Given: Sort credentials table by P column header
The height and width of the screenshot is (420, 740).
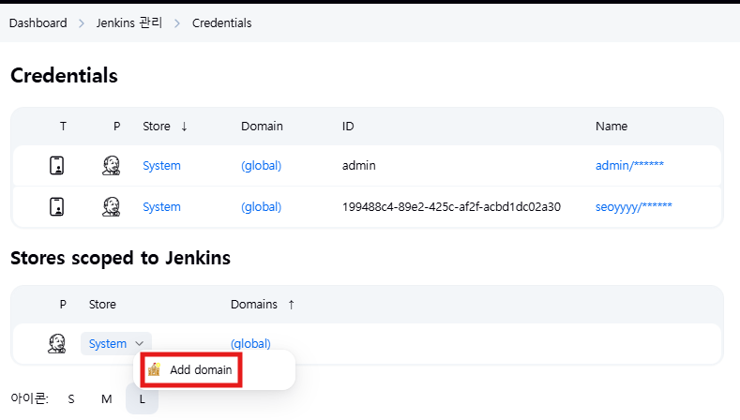Looking at the screenshot, I should click(x=116, y=126).
